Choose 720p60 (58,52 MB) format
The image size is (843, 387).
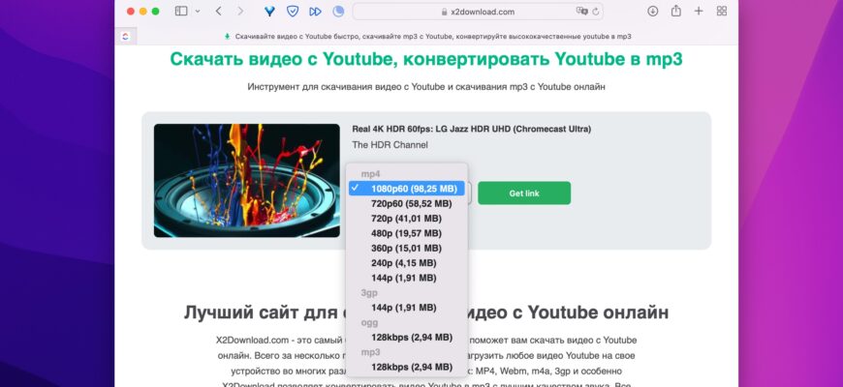click(411, 204)
